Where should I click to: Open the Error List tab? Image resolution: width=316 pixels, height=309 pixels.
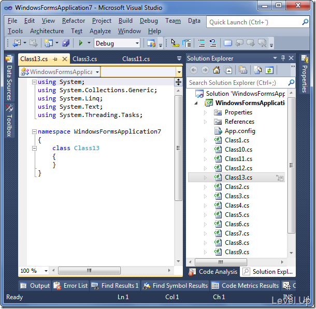coord(71,285)
